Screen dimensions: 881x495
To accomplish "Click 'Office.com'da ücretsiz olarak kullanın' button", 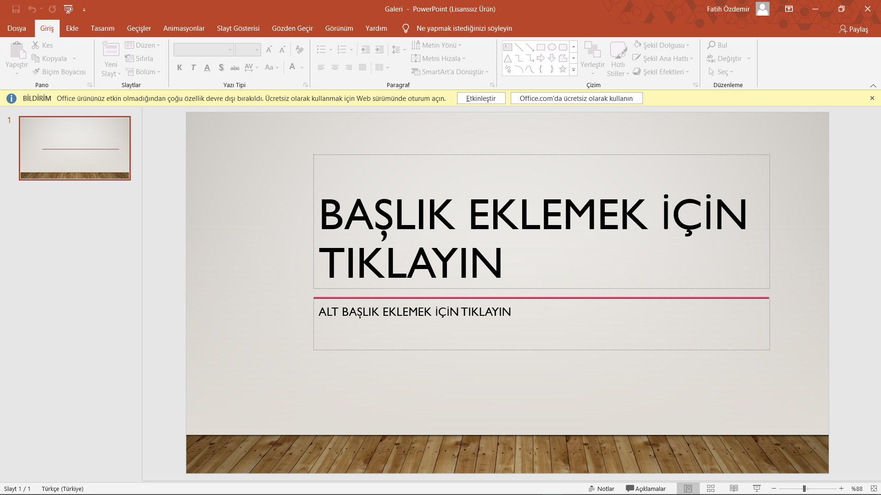I will click(576, 98).
